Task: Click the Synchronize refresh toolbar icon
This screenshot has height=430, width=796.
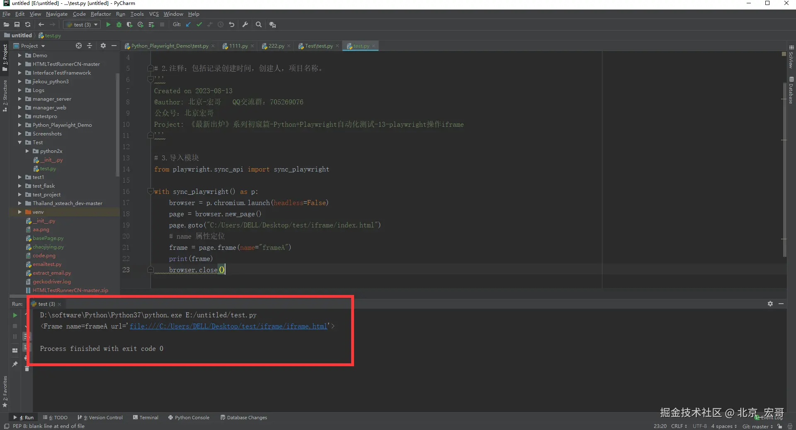Action: 28,25
